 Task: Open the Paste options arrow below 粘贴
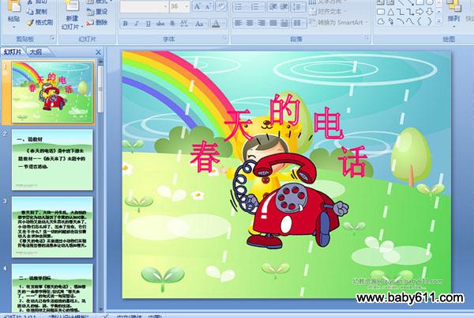pyautogui.click(x=14, y=27)
